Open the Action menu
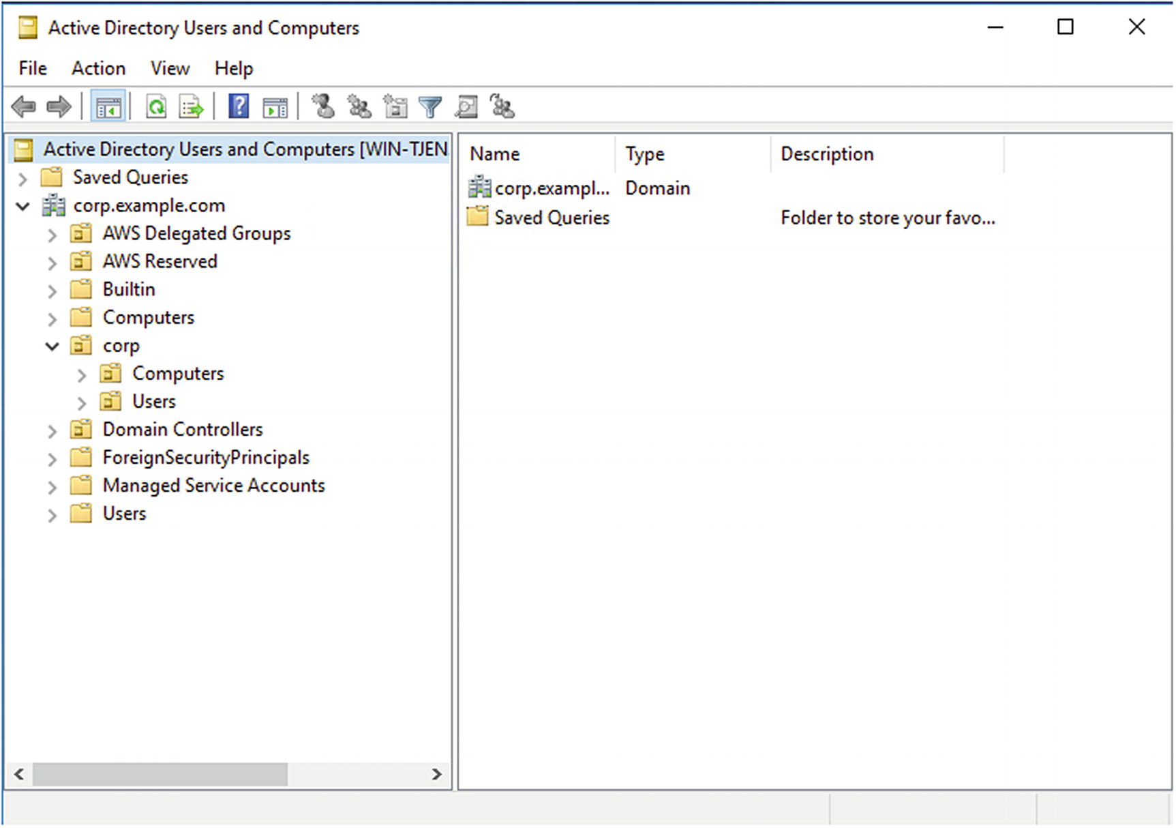This screenshot has height=828, width=1176. (99, 68)
